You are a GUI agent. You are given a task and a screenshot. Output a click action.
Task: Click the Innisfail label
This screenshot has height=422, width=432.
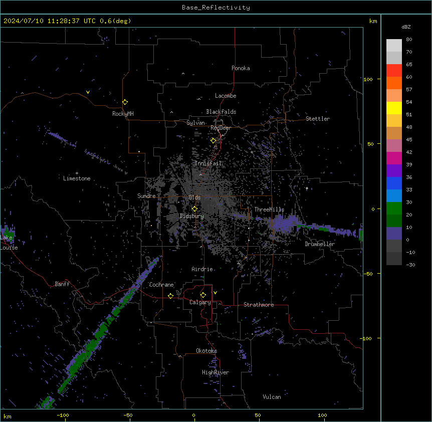click(x=208, y=163)
